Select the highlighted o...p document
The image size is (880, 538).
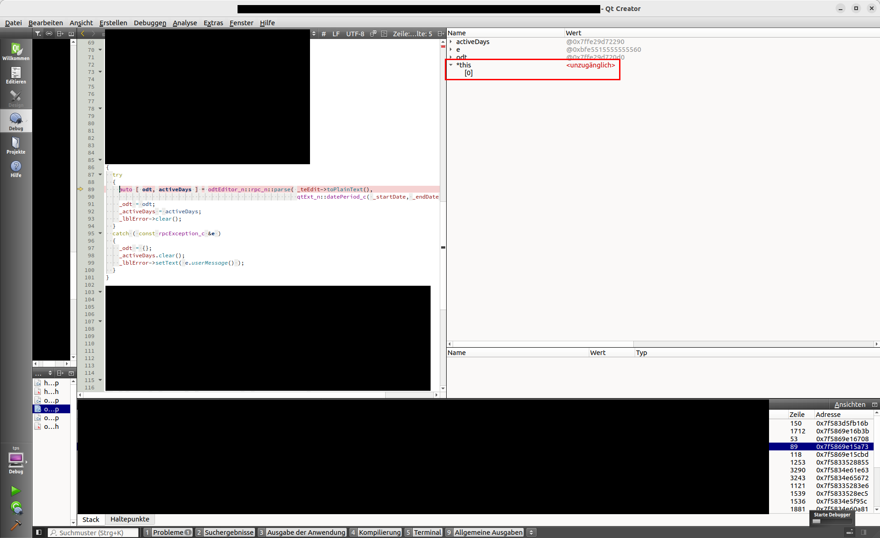coord(52,409)
